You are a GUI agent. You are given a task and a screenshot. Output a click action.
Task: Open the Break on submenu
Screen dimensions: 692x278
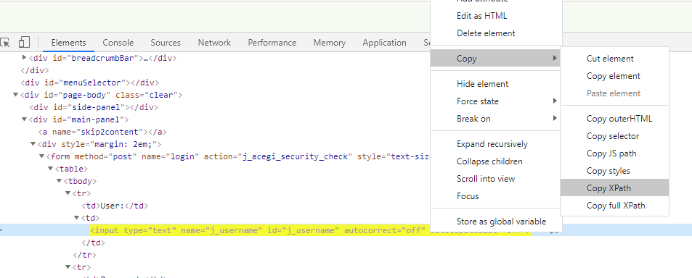coord(496,119)
